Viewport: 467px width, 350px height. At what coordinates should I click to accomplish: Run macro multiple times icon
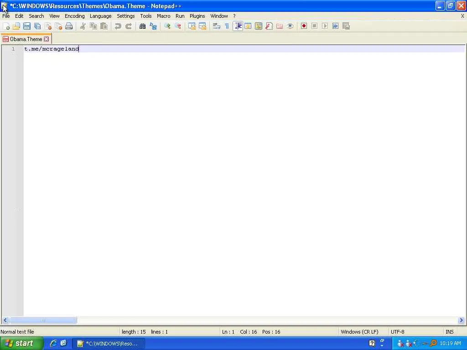[x=335, y=26]
